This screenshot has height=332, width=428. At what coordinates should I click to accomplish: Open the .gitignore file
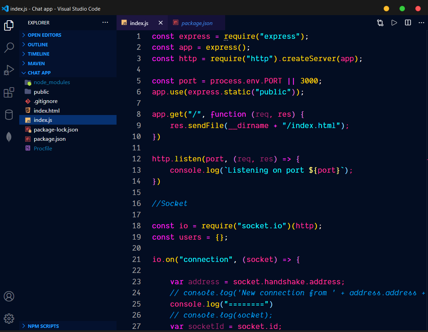(68, 101)
